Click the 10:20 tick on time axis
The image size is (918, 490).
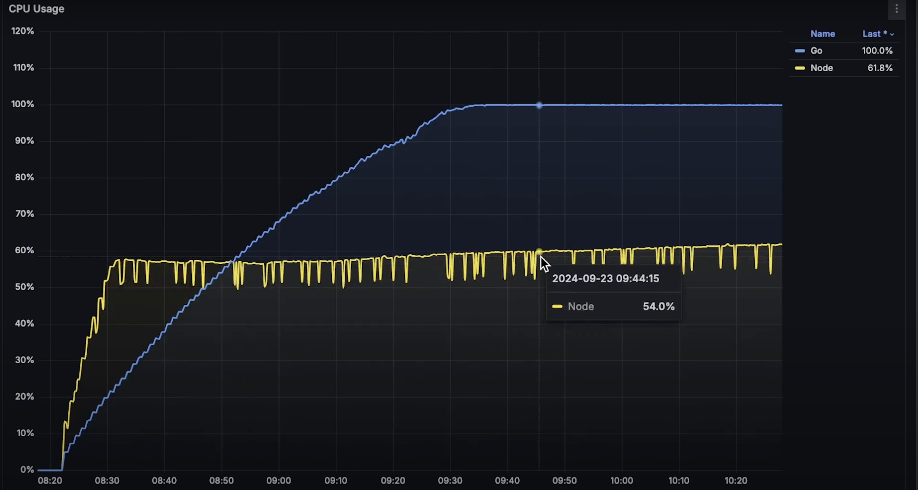pyautogui.click(x=736, y=480)
